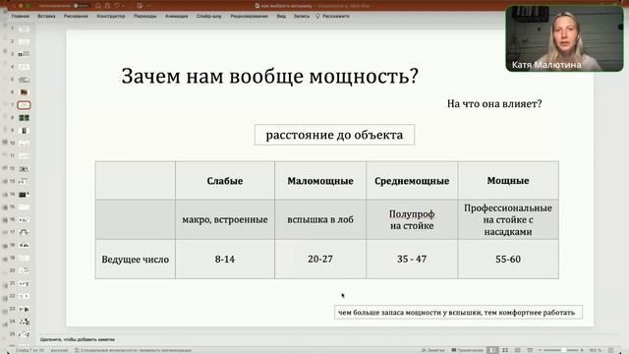Toggle the Заметки notes button in status bar
Screen dimensions: 629x354
432,350
